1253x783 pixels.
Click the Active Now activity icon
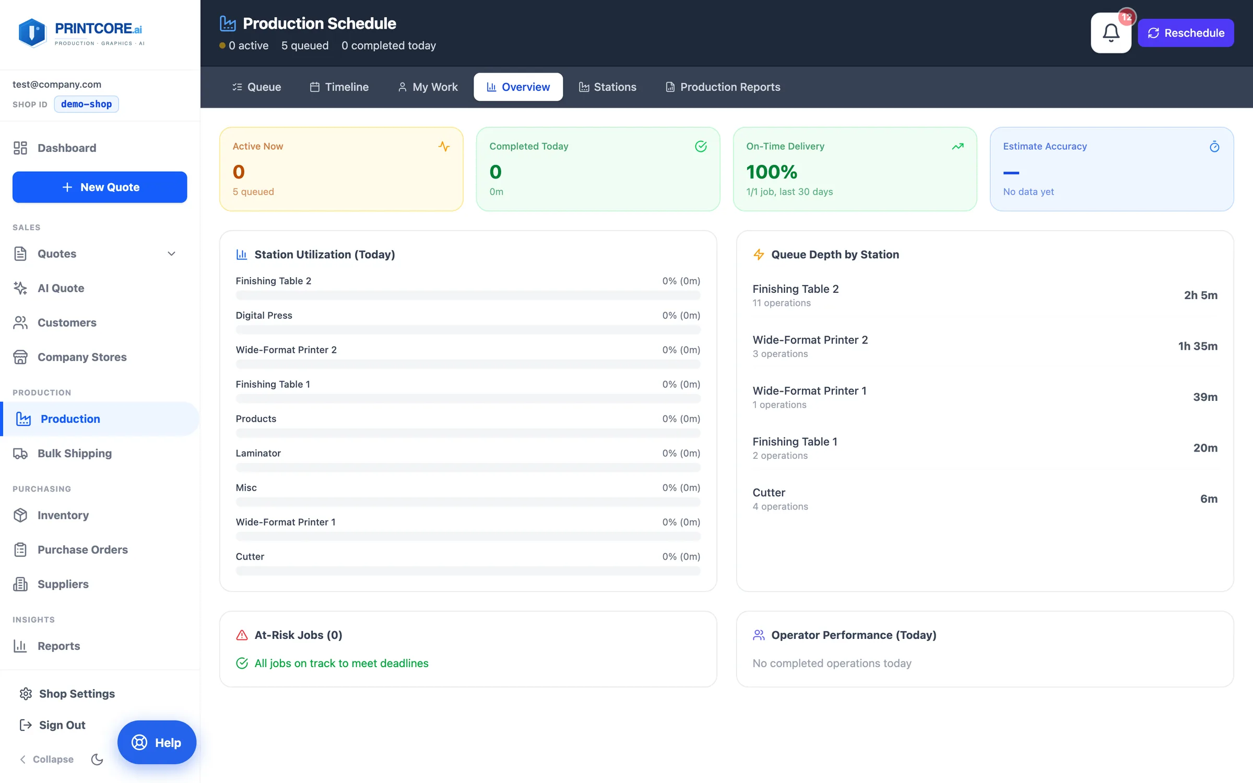point(444,147)
